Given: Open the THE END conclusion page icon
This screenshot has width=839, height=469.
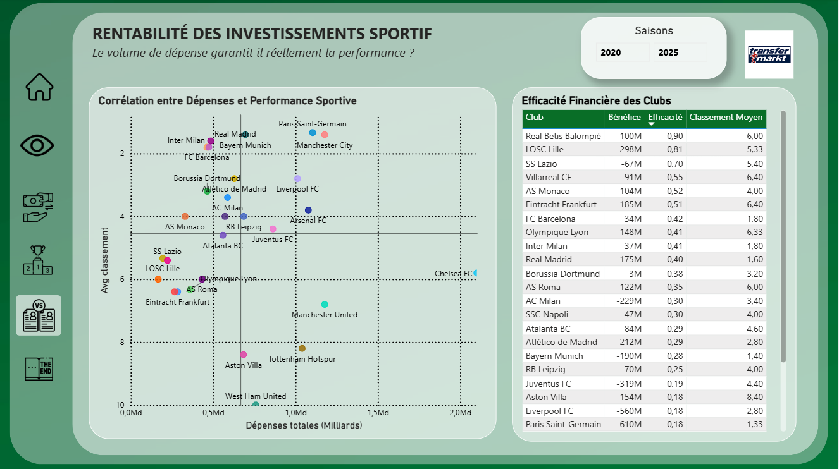Looking at the screenshot, I should [39, 370].
